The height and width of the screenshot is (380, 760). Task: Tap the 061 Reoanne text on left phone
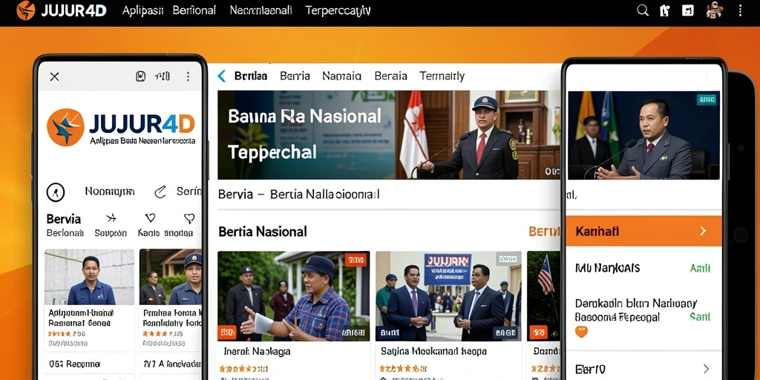(x=74, y=364)
